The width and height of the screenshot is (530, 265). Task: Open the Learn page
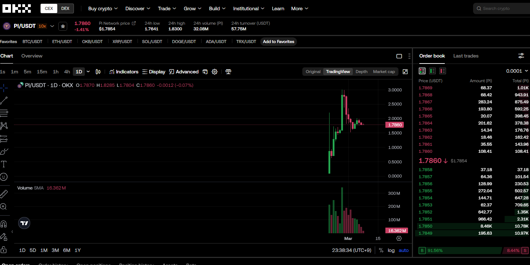point(278,8)
